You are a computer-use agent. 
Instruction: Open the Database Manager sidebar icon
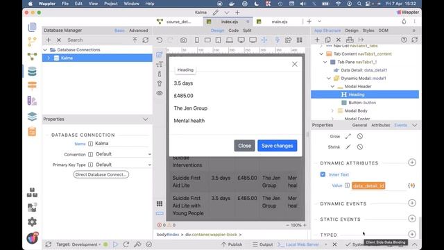[32, 71]
